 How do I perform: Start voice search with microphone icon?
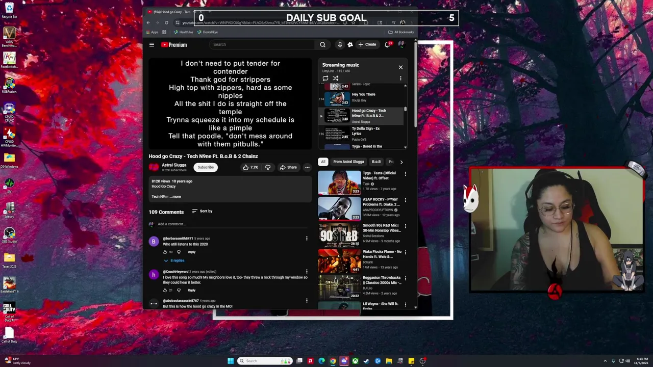[340, 45]
